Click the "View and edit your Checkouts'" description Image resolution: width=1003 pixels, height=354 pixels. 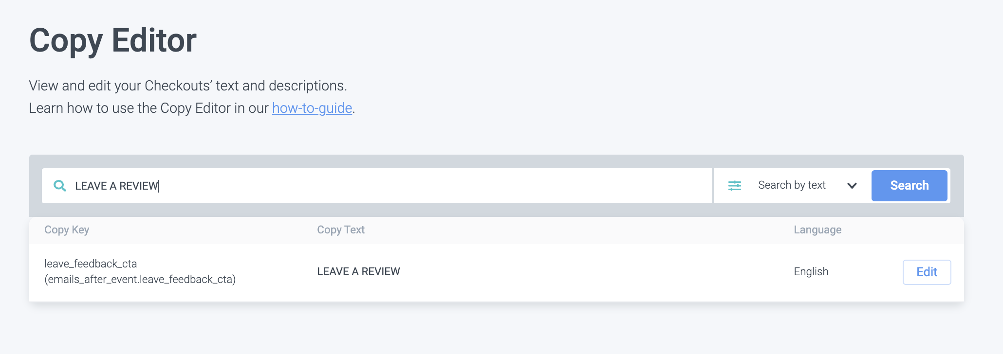pyautogui.click(x=187, y=86)
